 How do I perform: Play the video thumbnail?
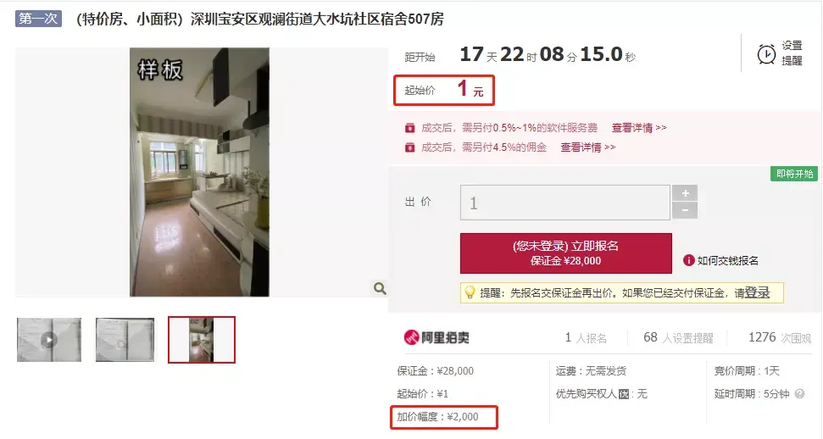pos(49,340)
